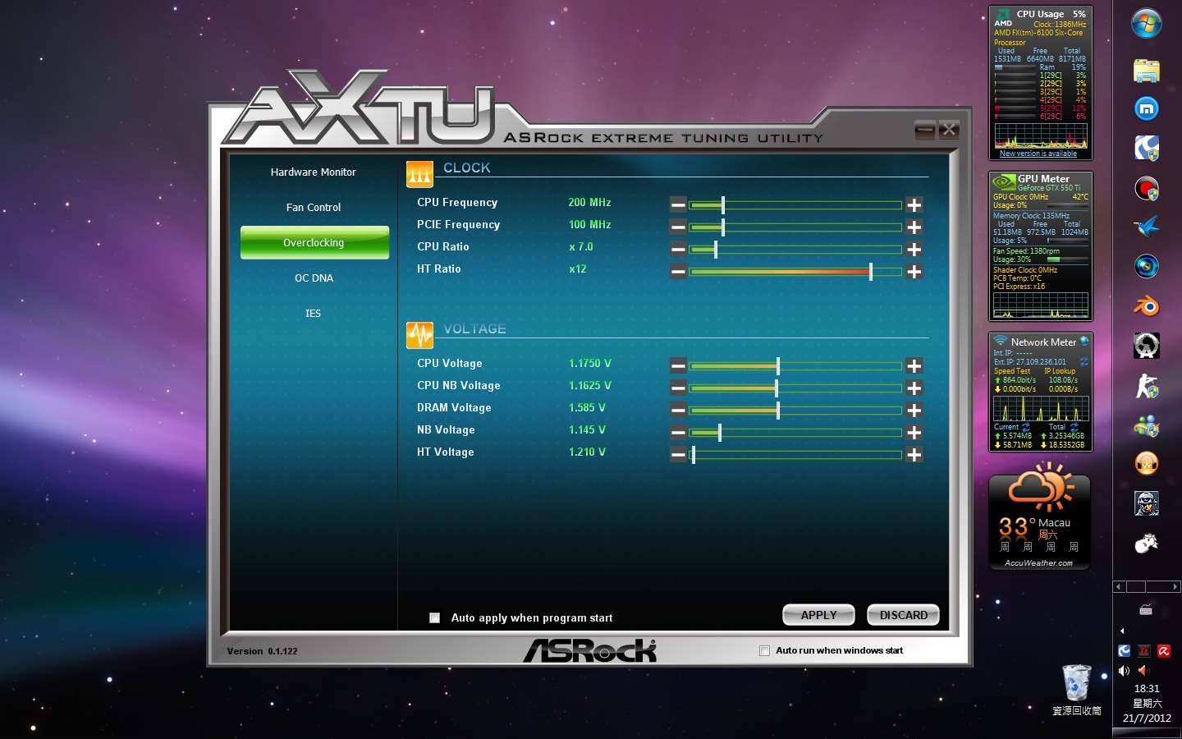Viewport: 1182px width, 739px height.
Task: Refresh external IP in Network Meter
Action: (x=1083, y=361)
